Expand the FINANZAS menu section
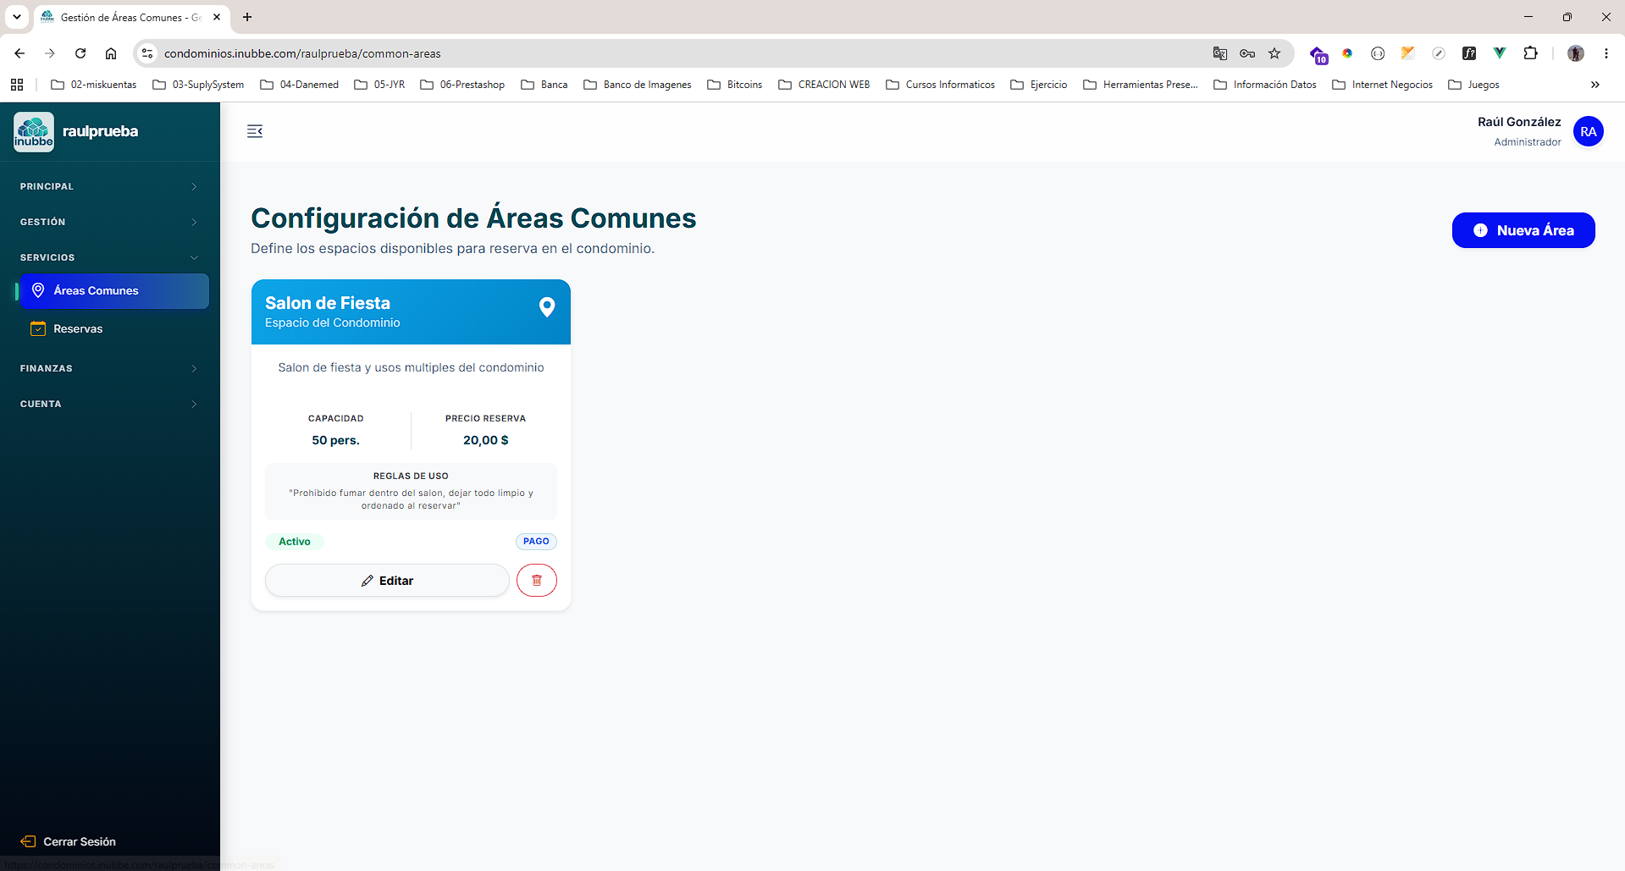1625x871 pixels. point(110,368)
